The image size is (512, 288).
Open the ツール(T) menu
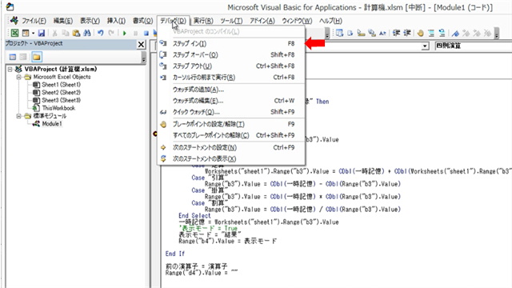point(231,21)
